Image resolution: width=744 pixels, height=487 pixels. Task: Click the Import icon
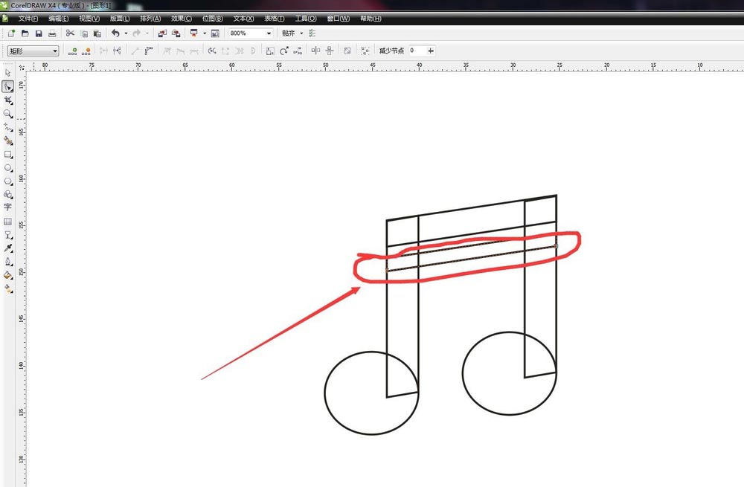click(162, 33)
